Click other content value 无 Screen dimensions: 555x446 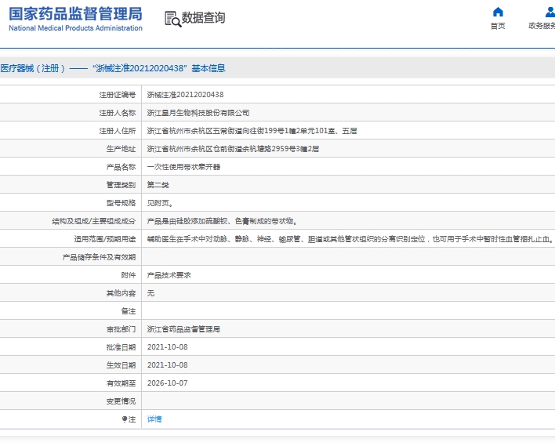(x=151, y=293)
